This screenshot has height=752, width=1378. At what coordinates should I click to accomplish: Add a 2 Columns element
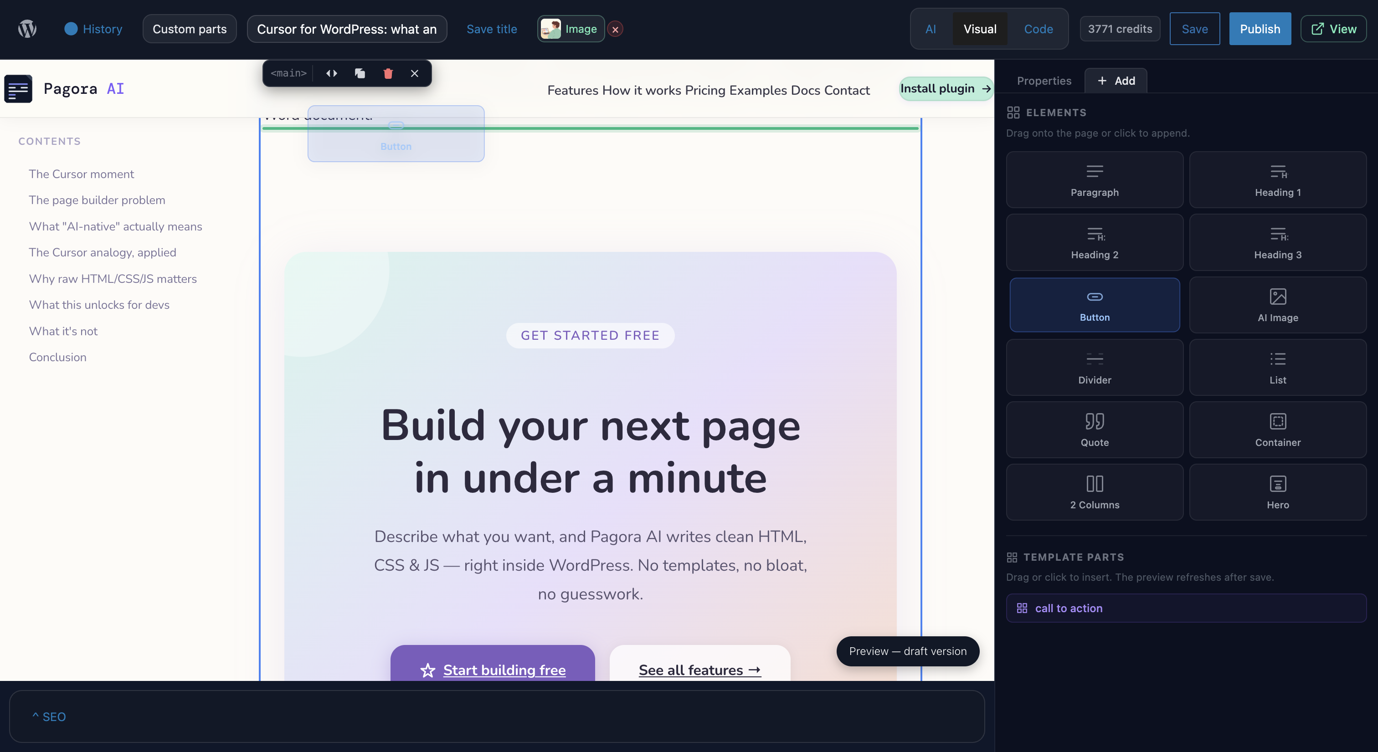tap(1094, 492)
